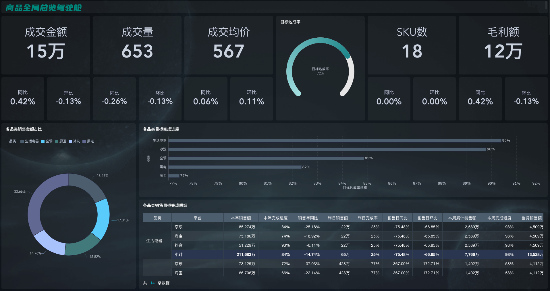Click the 黑电 legend swatch
This screenshot has height=291, width=550.
coord(84,141)
